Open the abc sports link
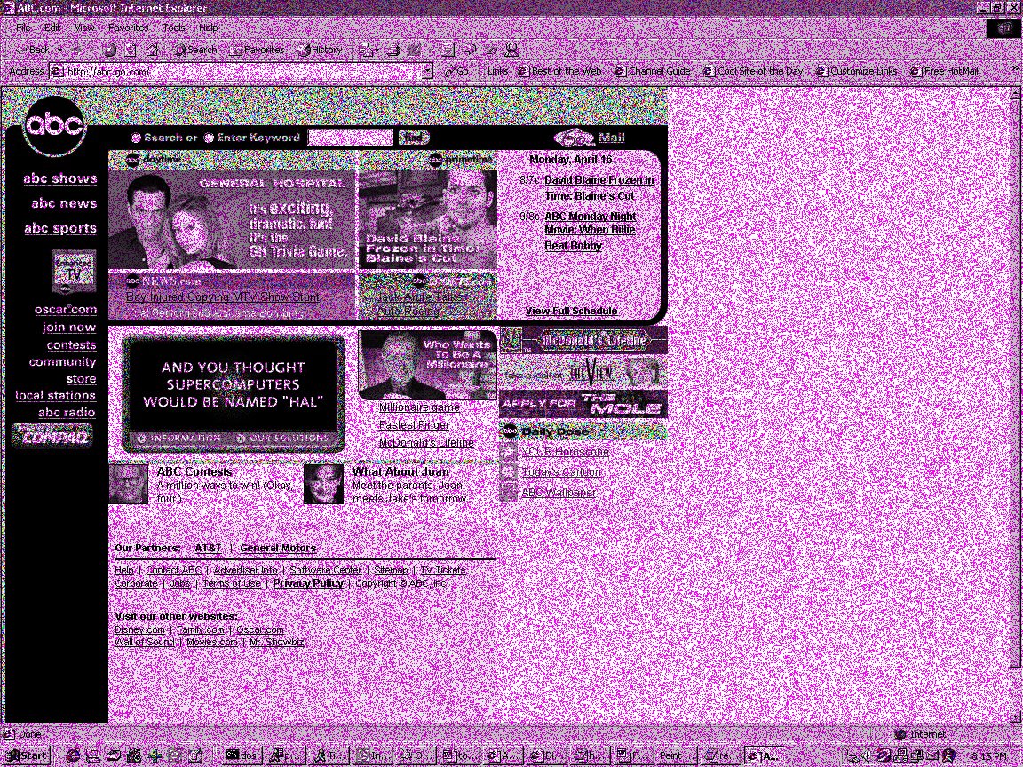 pyautogui.click(x=60, y=228)
